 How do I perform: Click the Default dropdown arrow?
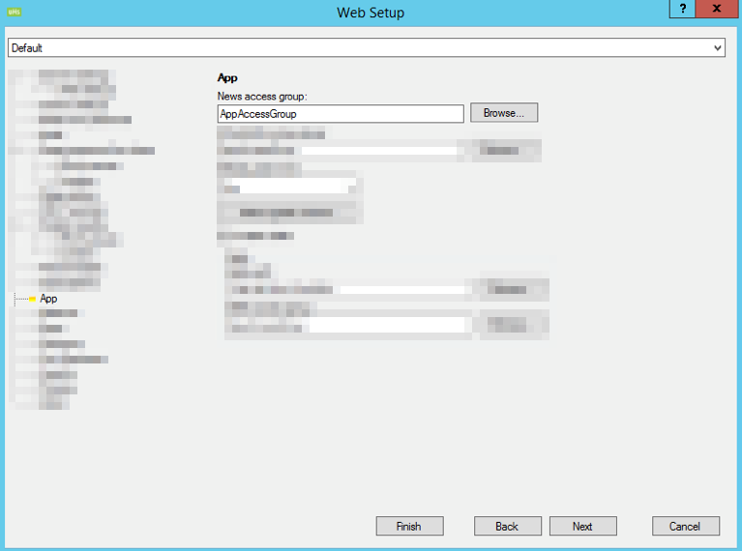(x=717, y=47)
